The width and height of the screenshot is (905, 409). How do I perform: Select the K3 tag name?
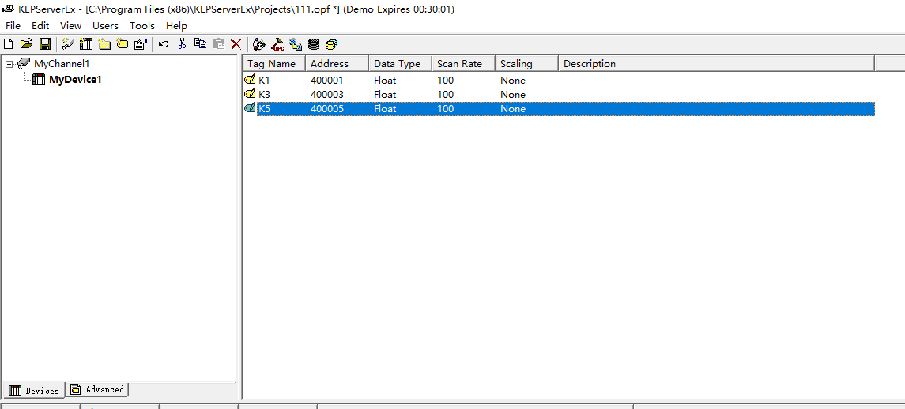(264, 95)
